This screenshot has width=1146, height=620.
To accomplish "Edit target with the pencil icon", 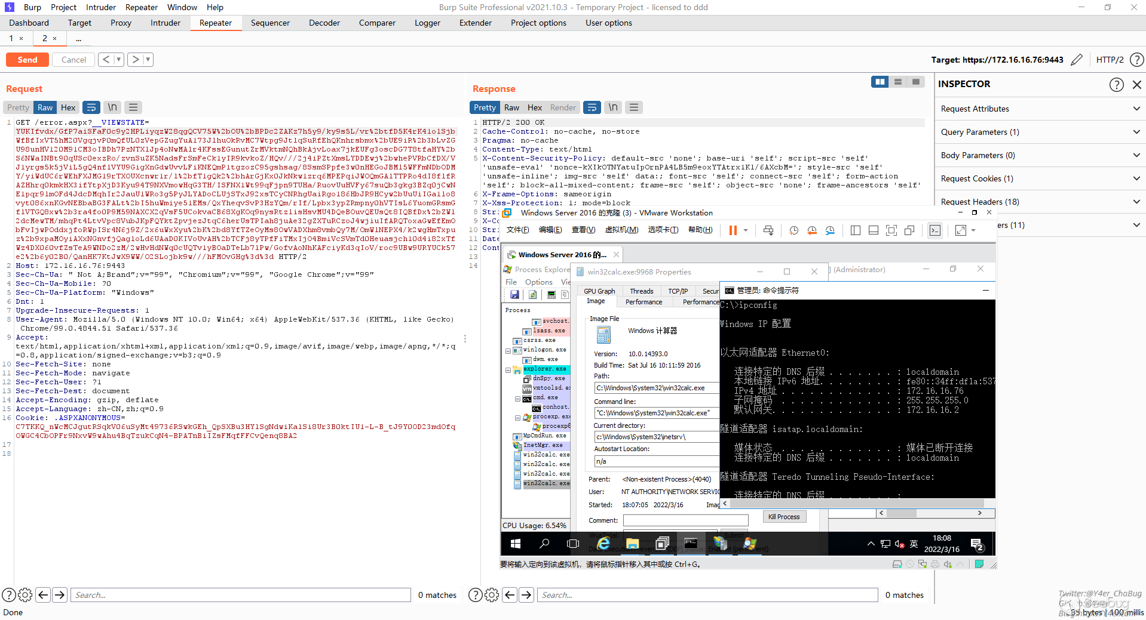I will tap(1077, 60).
